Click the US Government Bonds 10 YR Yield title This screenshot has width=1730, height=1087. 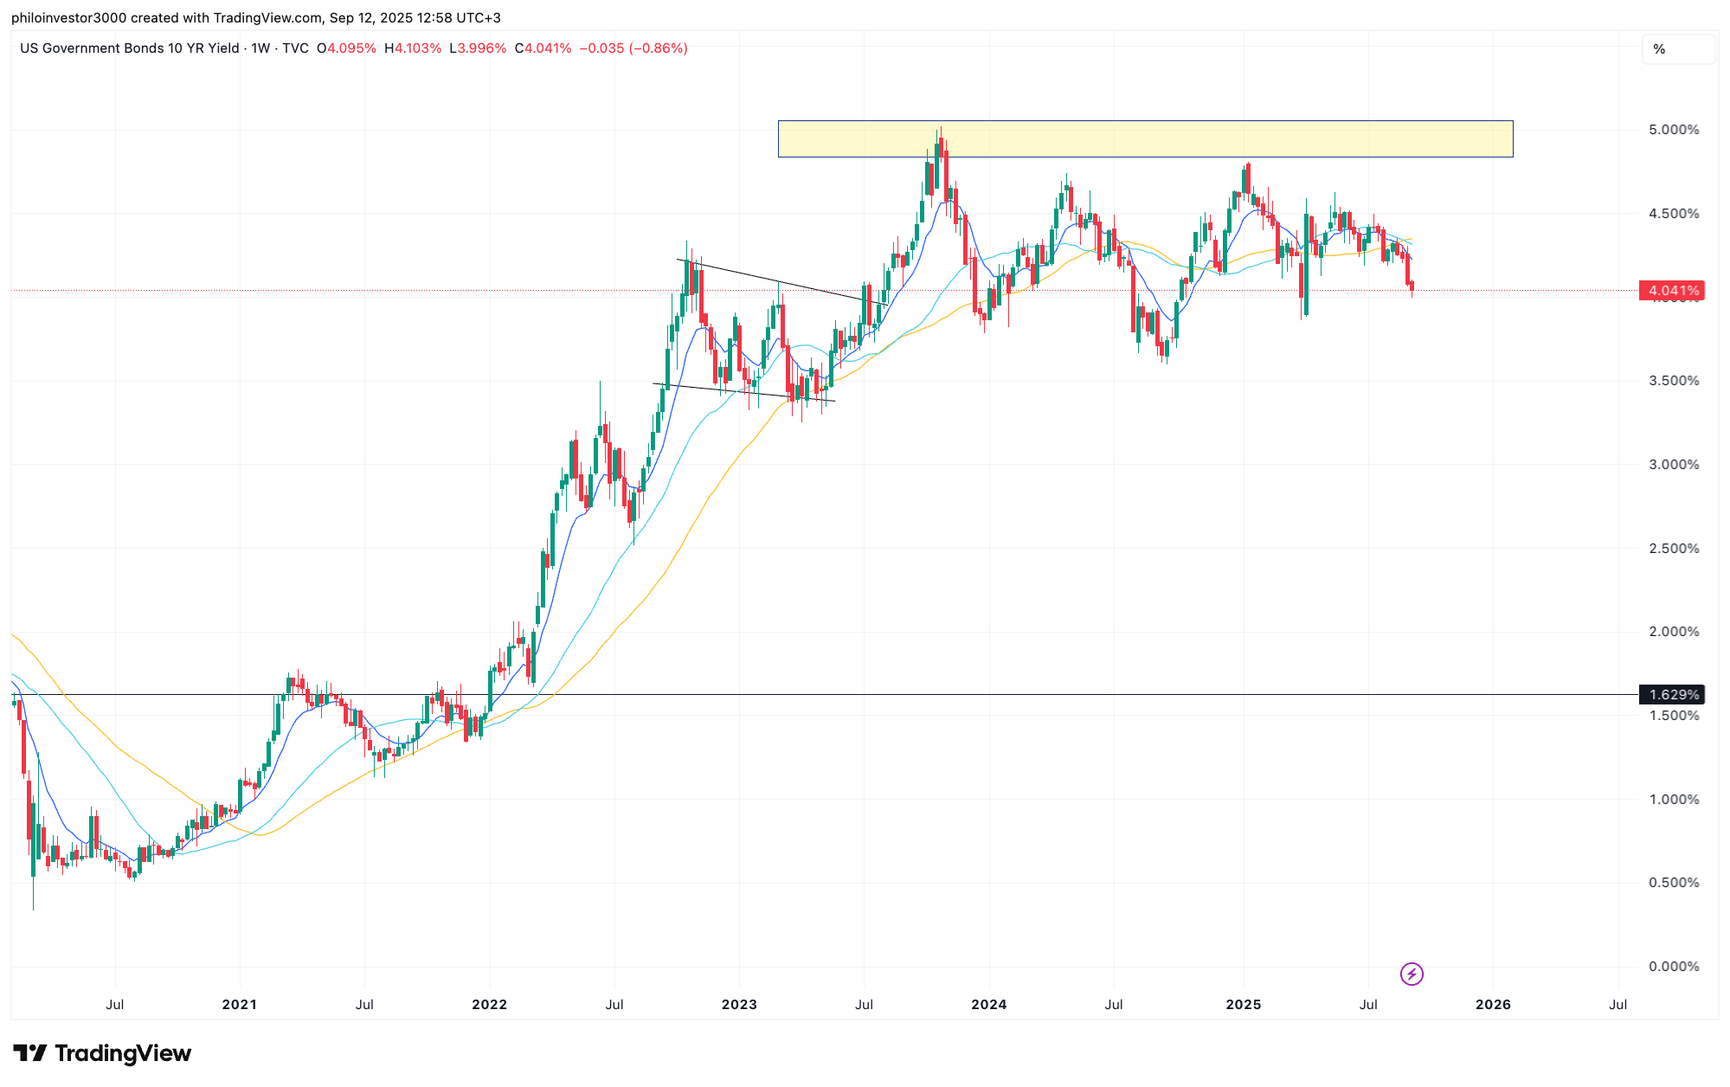point(129,48)
